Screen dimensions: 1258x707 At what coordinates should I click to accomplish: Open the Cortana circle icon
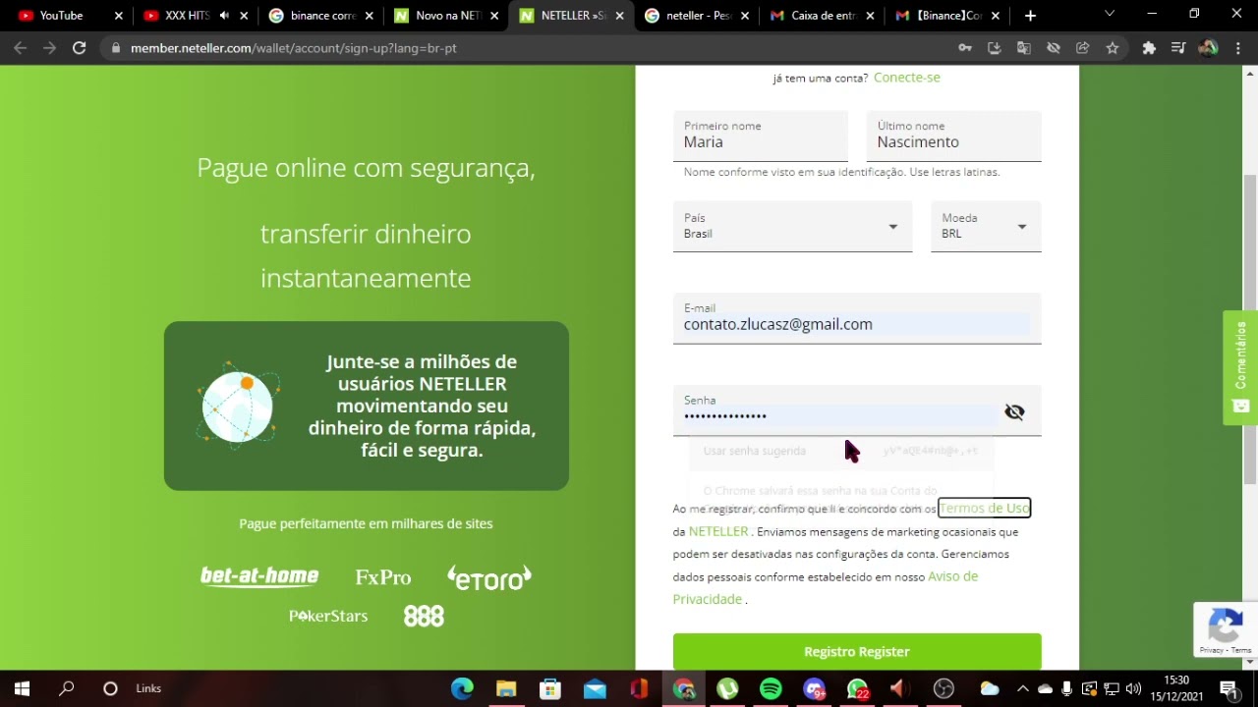pyautogui.click(x=110, y=688)
